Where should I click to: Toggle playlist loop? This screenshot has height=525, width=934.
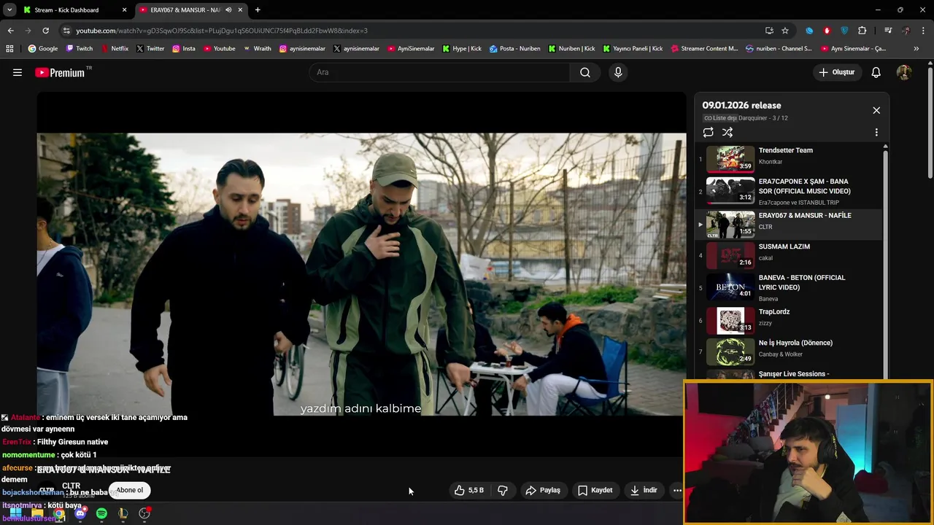pyautogui.click(x=708, y=132)
